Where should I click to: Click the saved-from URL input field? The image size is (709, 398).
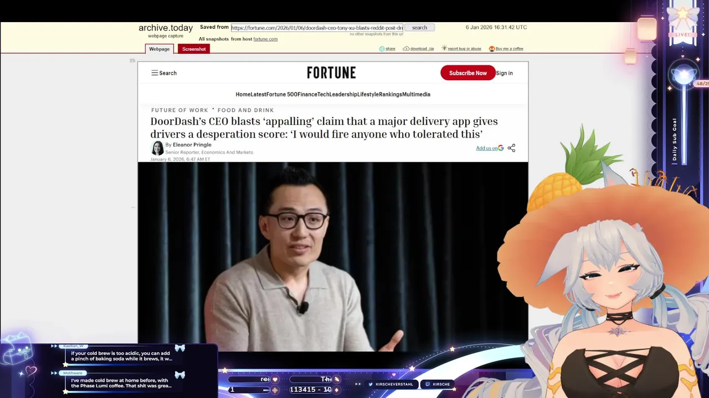click(x=317, y=28)
